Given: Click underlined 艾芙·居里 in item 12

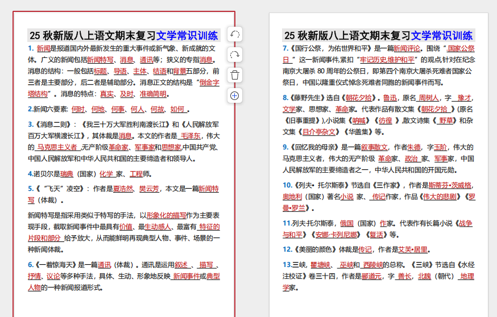Looking at the screenshot, I should (412, 249).
